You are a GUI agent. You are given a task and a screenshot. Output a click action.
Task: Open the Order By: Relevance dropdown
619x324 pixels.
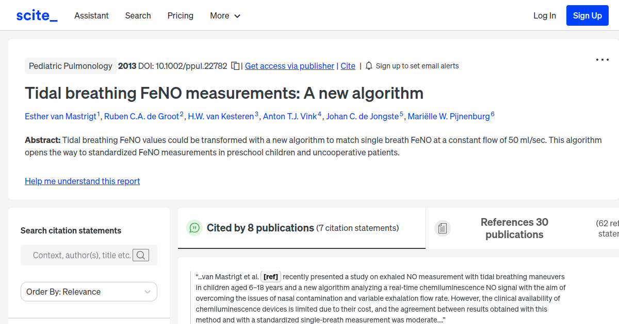click(88, 292)
